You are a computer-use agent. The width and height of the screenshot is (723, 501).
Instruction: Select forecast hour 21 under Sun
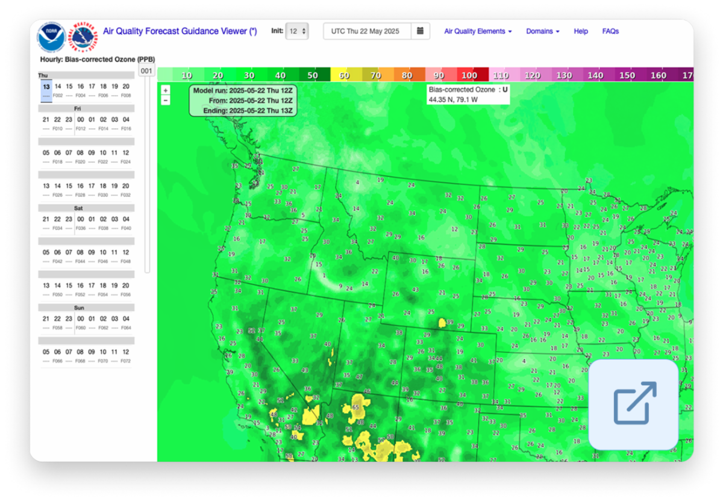click(x=46, y=319)
